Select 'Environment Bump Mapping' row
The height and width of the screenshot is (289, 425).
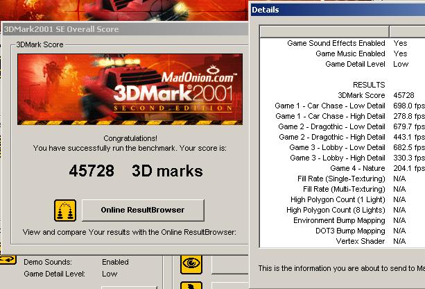[x=342, y=220]
